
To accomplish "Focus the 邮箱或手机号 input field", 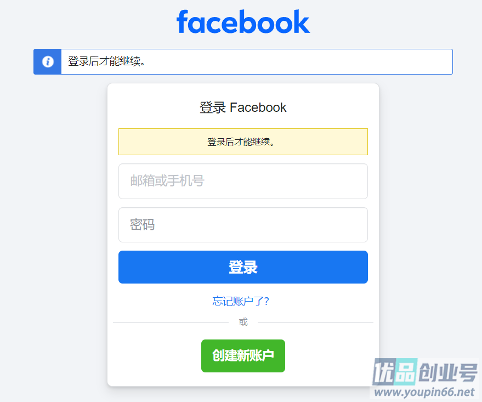I will tap(243, 182).
